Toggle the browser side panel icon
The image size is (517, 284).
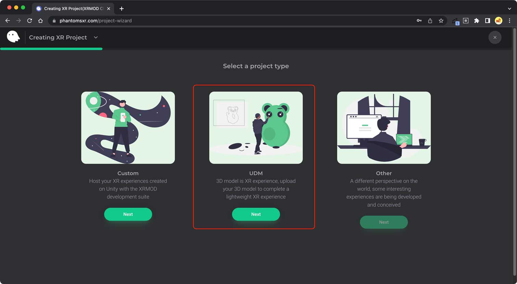tap(488, 21)
